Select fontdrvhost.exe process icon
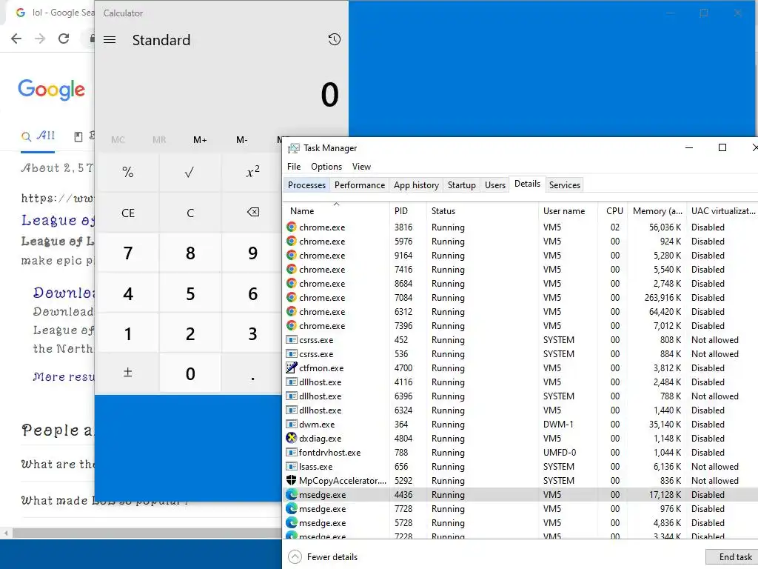The image size is (758, 569). (x=291, y=453)
